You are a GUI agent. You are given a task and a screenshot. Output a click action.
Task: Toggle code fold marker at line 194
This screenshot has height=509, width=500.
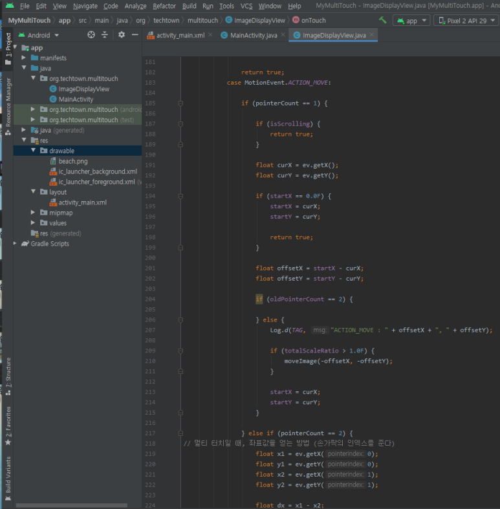point(180,196)
